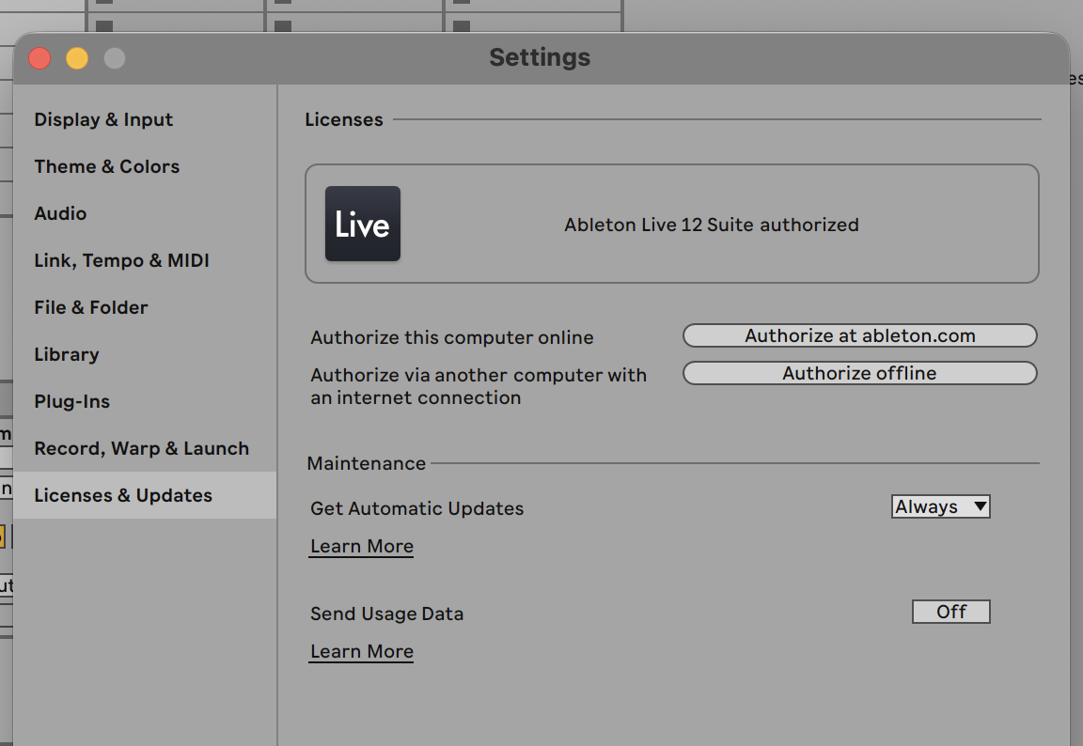This screenshot has height=746, width=1083.
Task: Open Learn More under Send Usage Data
Action: pyautogui.click(x=361, y=651)
